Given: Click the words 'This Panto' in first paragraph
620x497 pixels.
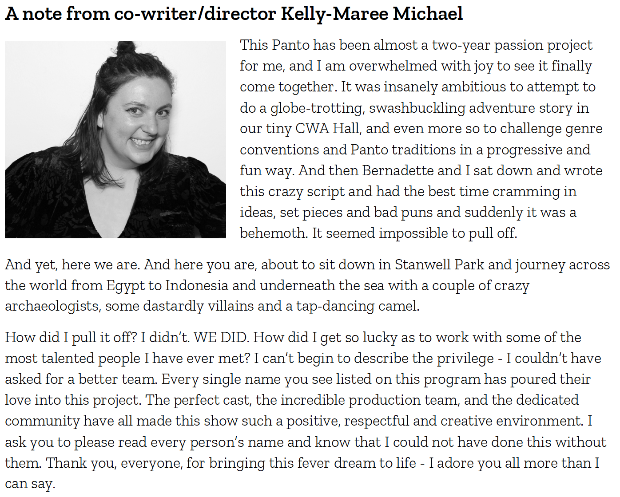Looking at the screenshot, I should [275, 45].
